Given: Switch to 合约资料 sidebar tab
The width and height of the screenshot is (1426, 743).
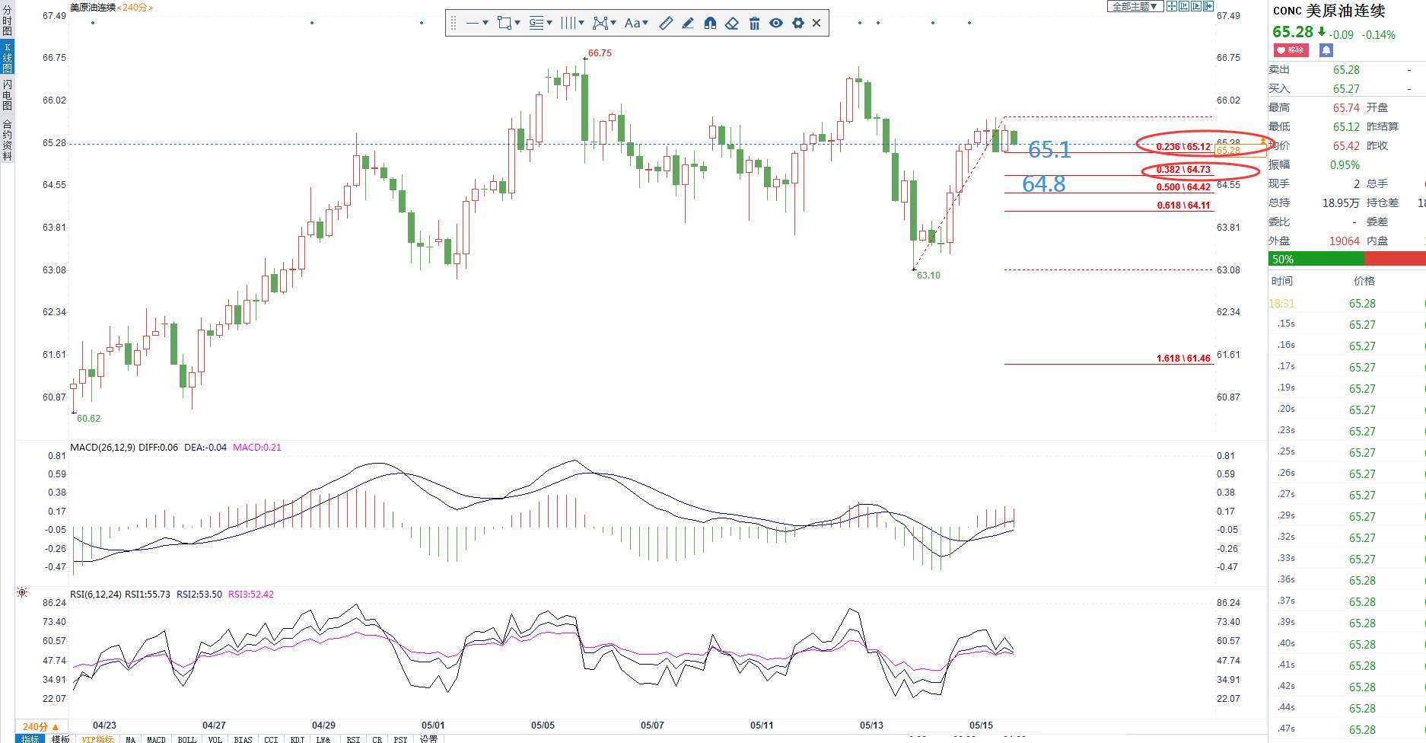Looking at the screenshot, I should pos(8,139).
